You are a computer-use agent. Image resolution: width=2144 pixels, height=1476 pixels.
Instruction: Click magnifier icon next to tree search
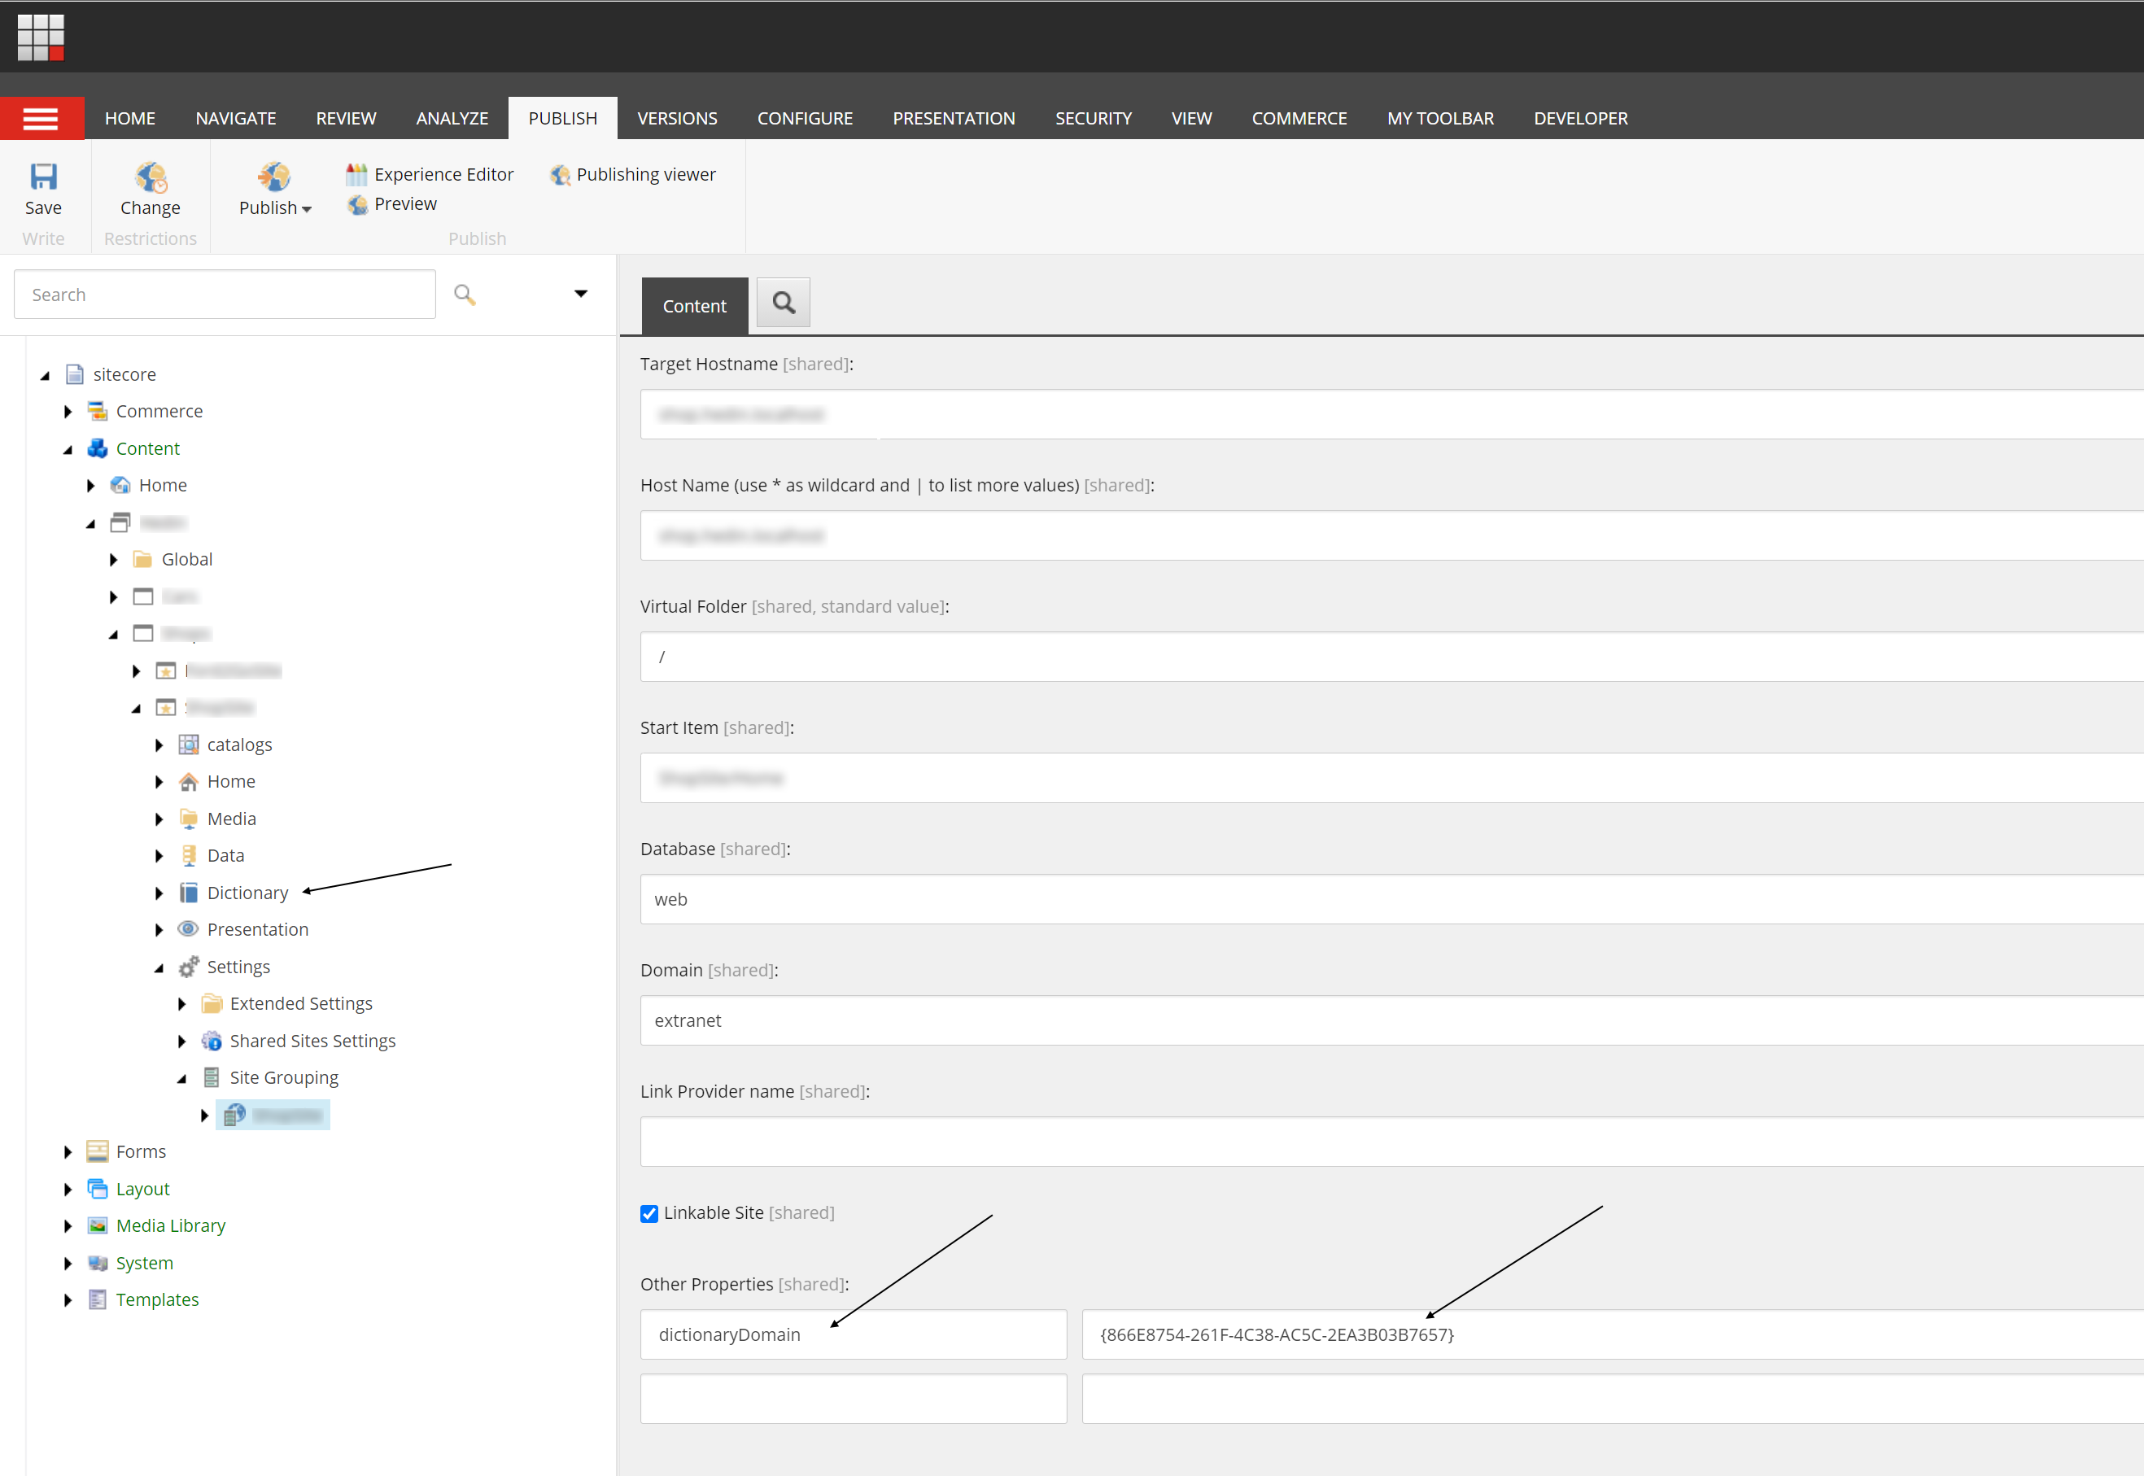coord(464,294)
